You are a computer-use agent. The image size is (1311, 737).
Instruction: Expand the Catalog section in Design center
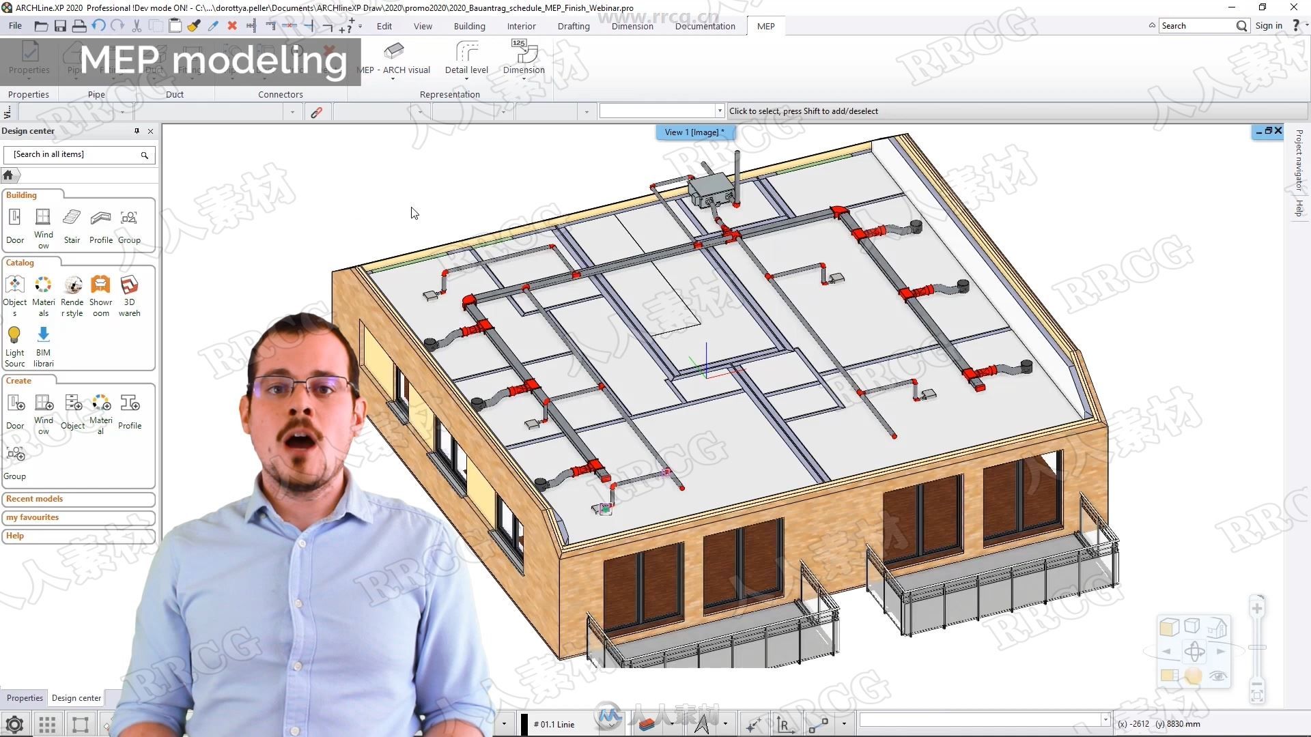point(19,262)
